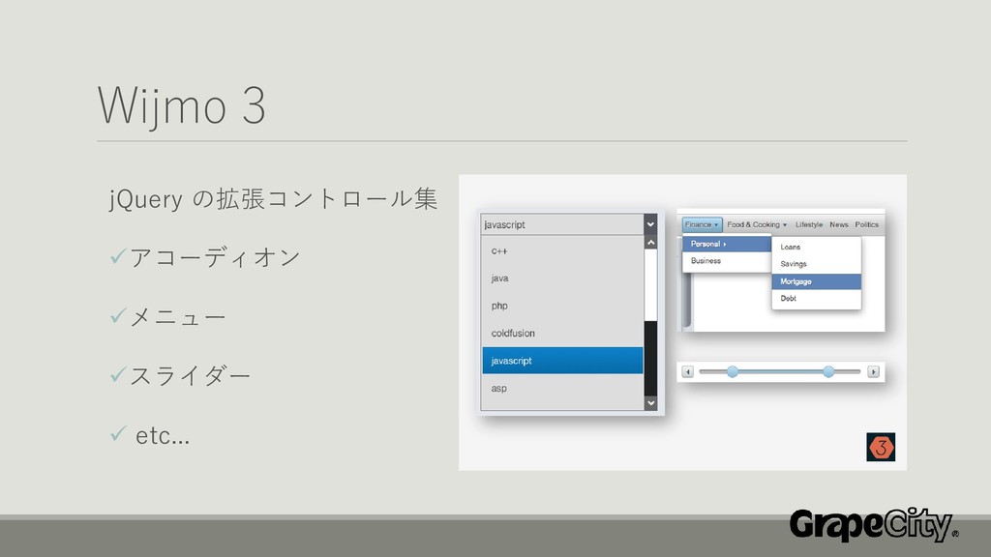This screenshot has height=557, width=991.
Task: Click the Politics menu item
Action: (866, 224)
